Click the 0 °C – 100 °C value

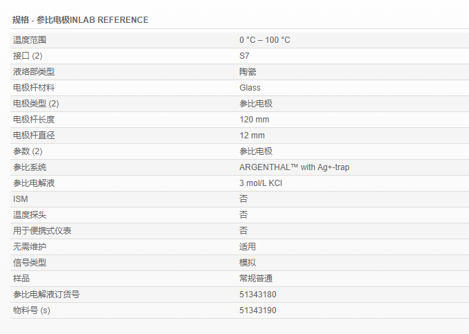[265, 40]
